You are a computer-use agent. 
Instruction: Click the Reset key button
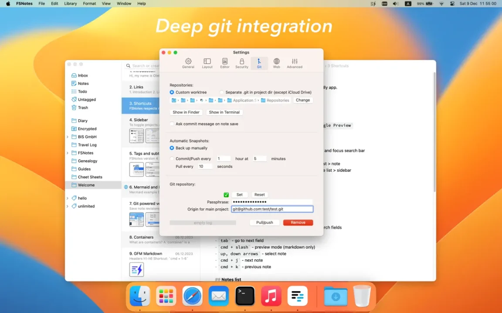[x=260, y=195]
